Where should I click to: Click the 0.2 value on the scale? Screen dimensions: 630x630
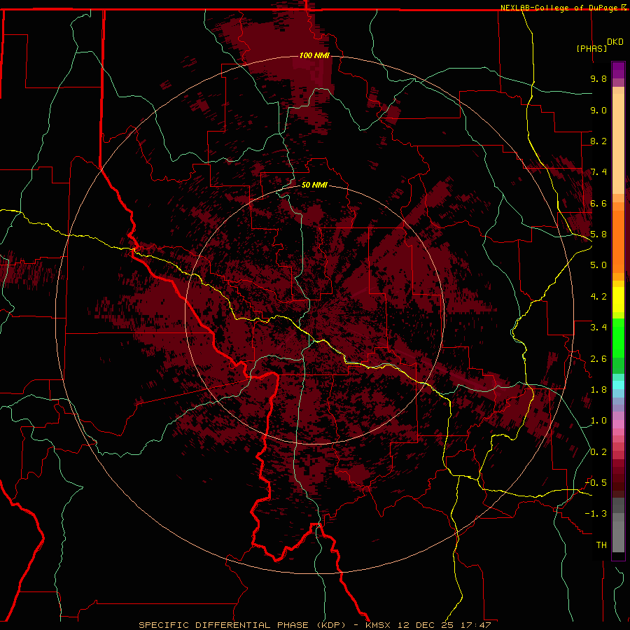tap(598, 452)
